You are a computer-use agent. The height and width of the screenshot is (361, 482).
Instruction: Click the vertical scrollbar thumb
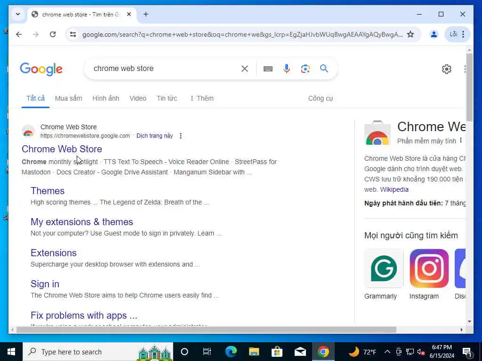click(x=469, y=87)
